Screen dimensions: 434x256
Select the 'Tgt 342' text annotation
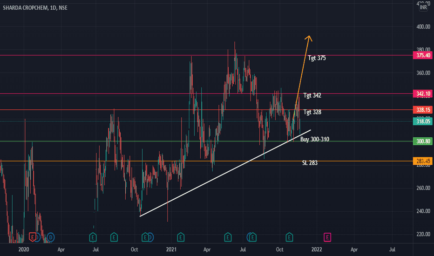(x=312, y=95)
